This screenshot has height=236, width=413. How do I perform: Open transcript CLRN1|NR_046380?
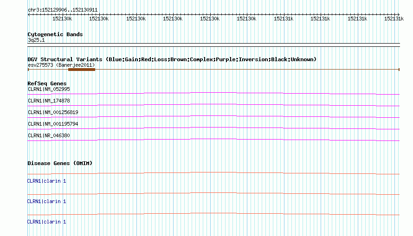pyautogui.click(x=49, y=135)
